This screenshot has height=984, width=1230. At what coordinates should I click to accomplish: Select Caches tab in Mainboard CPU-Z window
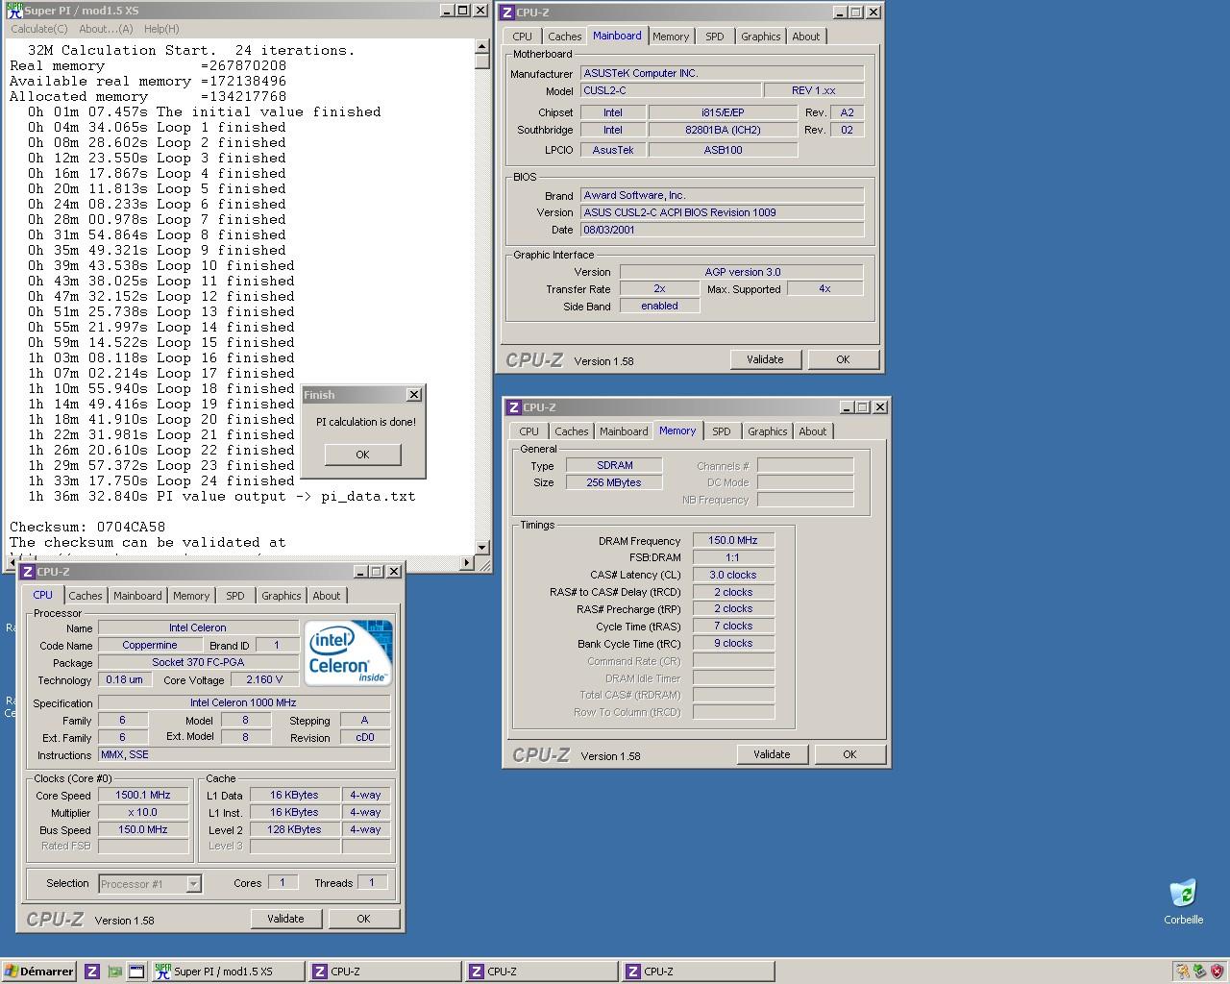click(x=565, y=37)
